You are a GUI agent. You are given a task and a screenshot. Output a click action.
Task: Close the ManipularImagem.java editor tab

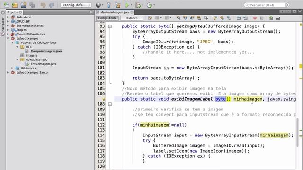pos(132,12)
